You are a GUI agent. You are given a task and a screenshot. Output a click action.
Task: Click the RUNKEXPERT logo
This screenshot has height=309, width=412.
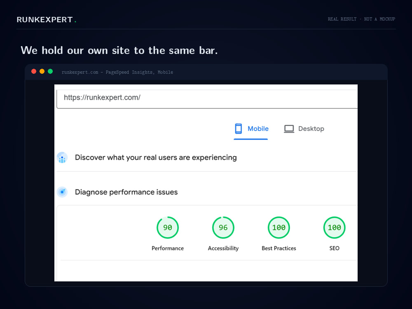47,20
